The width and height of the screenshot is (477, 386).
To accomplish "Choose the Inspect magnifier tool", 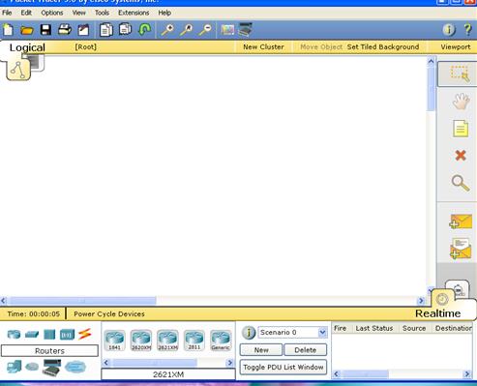I will click(x=461, y=183).
